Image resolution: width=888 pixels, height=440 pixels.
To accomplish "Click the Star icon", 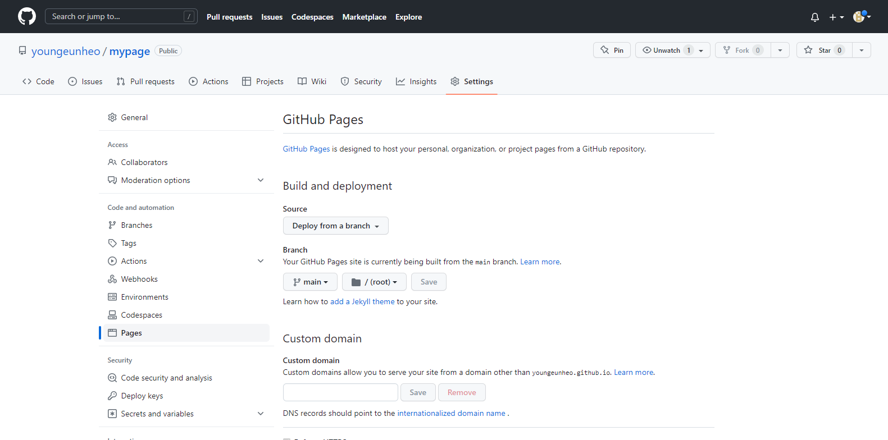I will [x=808, y=50].
